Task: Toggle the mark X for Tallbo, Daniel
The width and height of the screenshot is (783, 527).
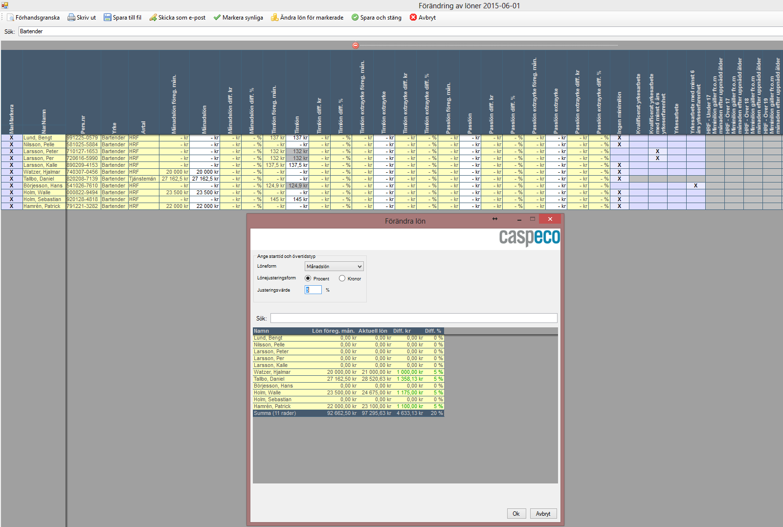Action: pyautogui.click(x=12, y=179)
